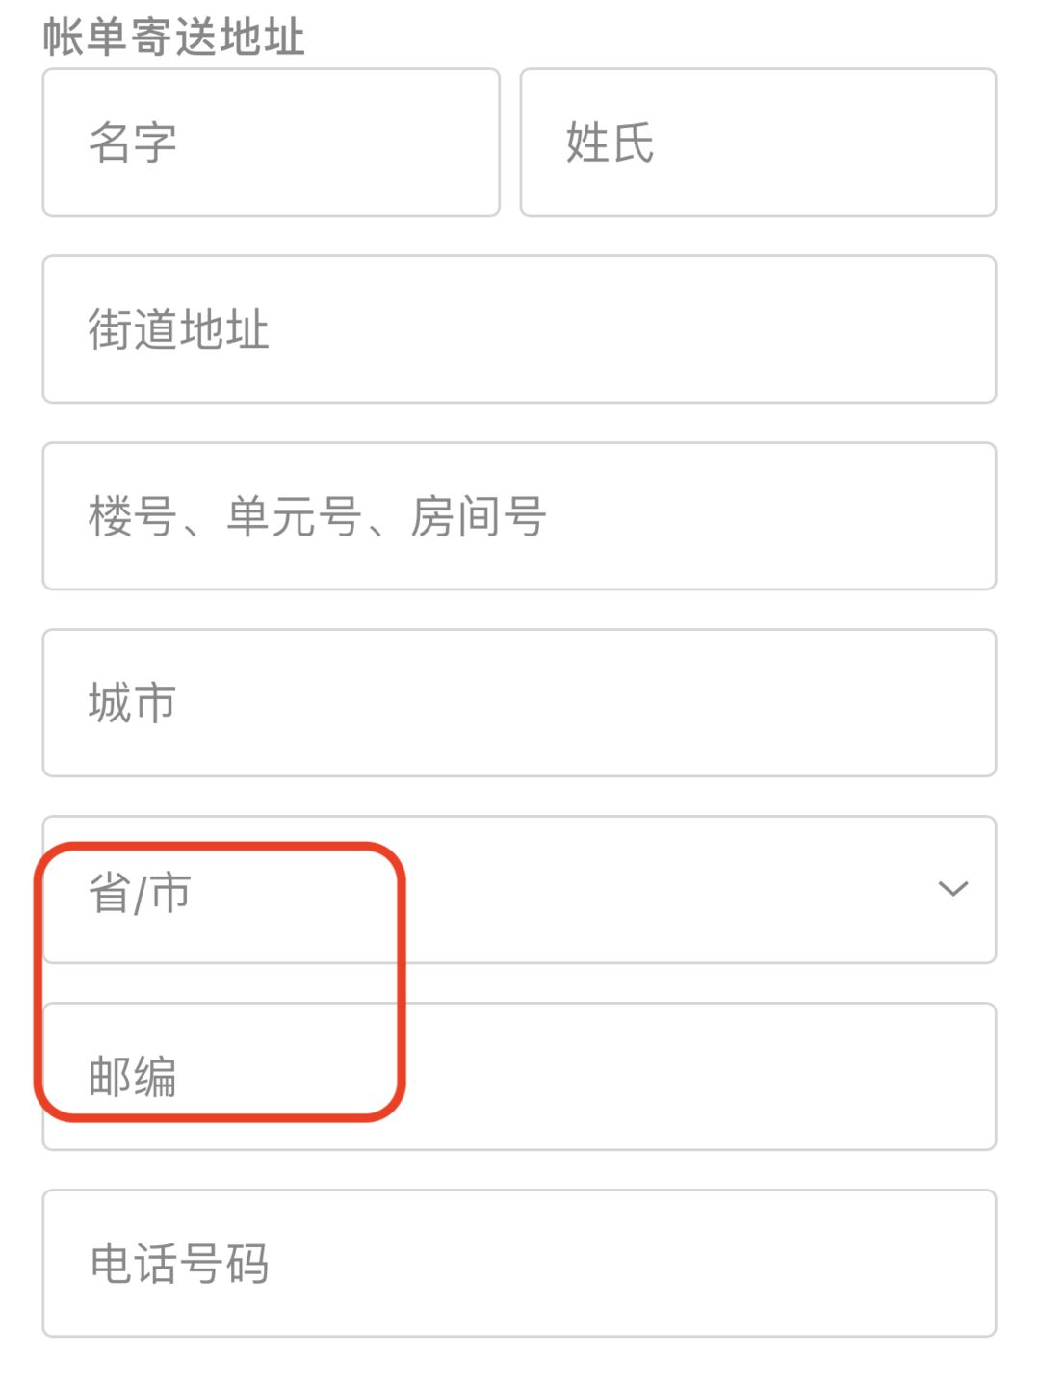The width and height of the screenshot is (1040, 1387).
Task: Tap the 房间号 placeholder text
Action: click(479, 516)
